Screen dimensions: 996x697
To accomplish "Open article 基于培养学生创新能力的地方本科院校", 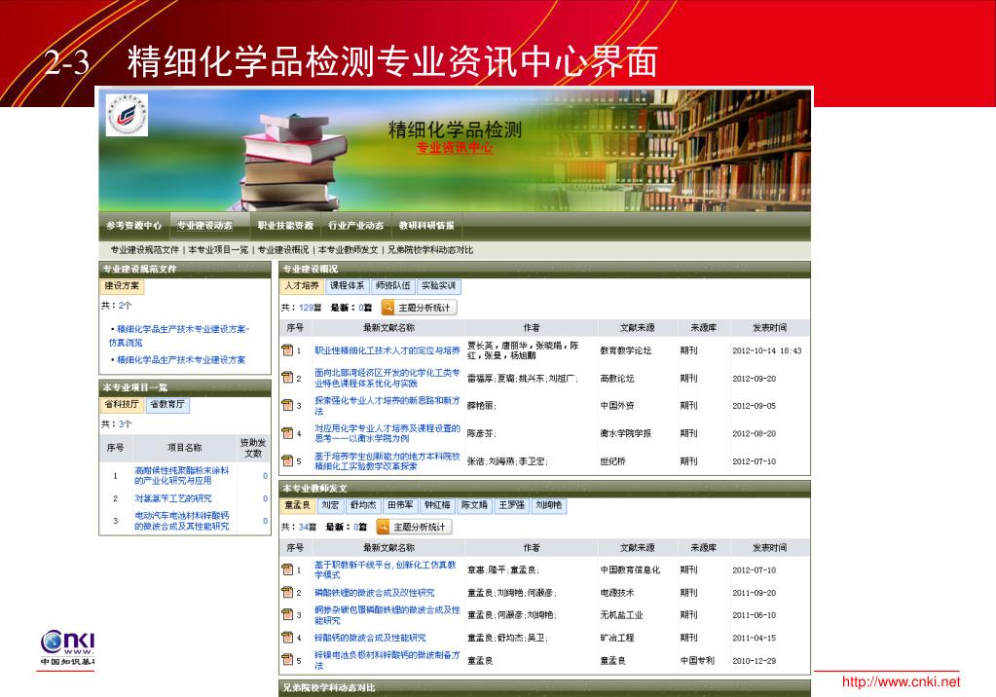I will [x=387, y=460].
